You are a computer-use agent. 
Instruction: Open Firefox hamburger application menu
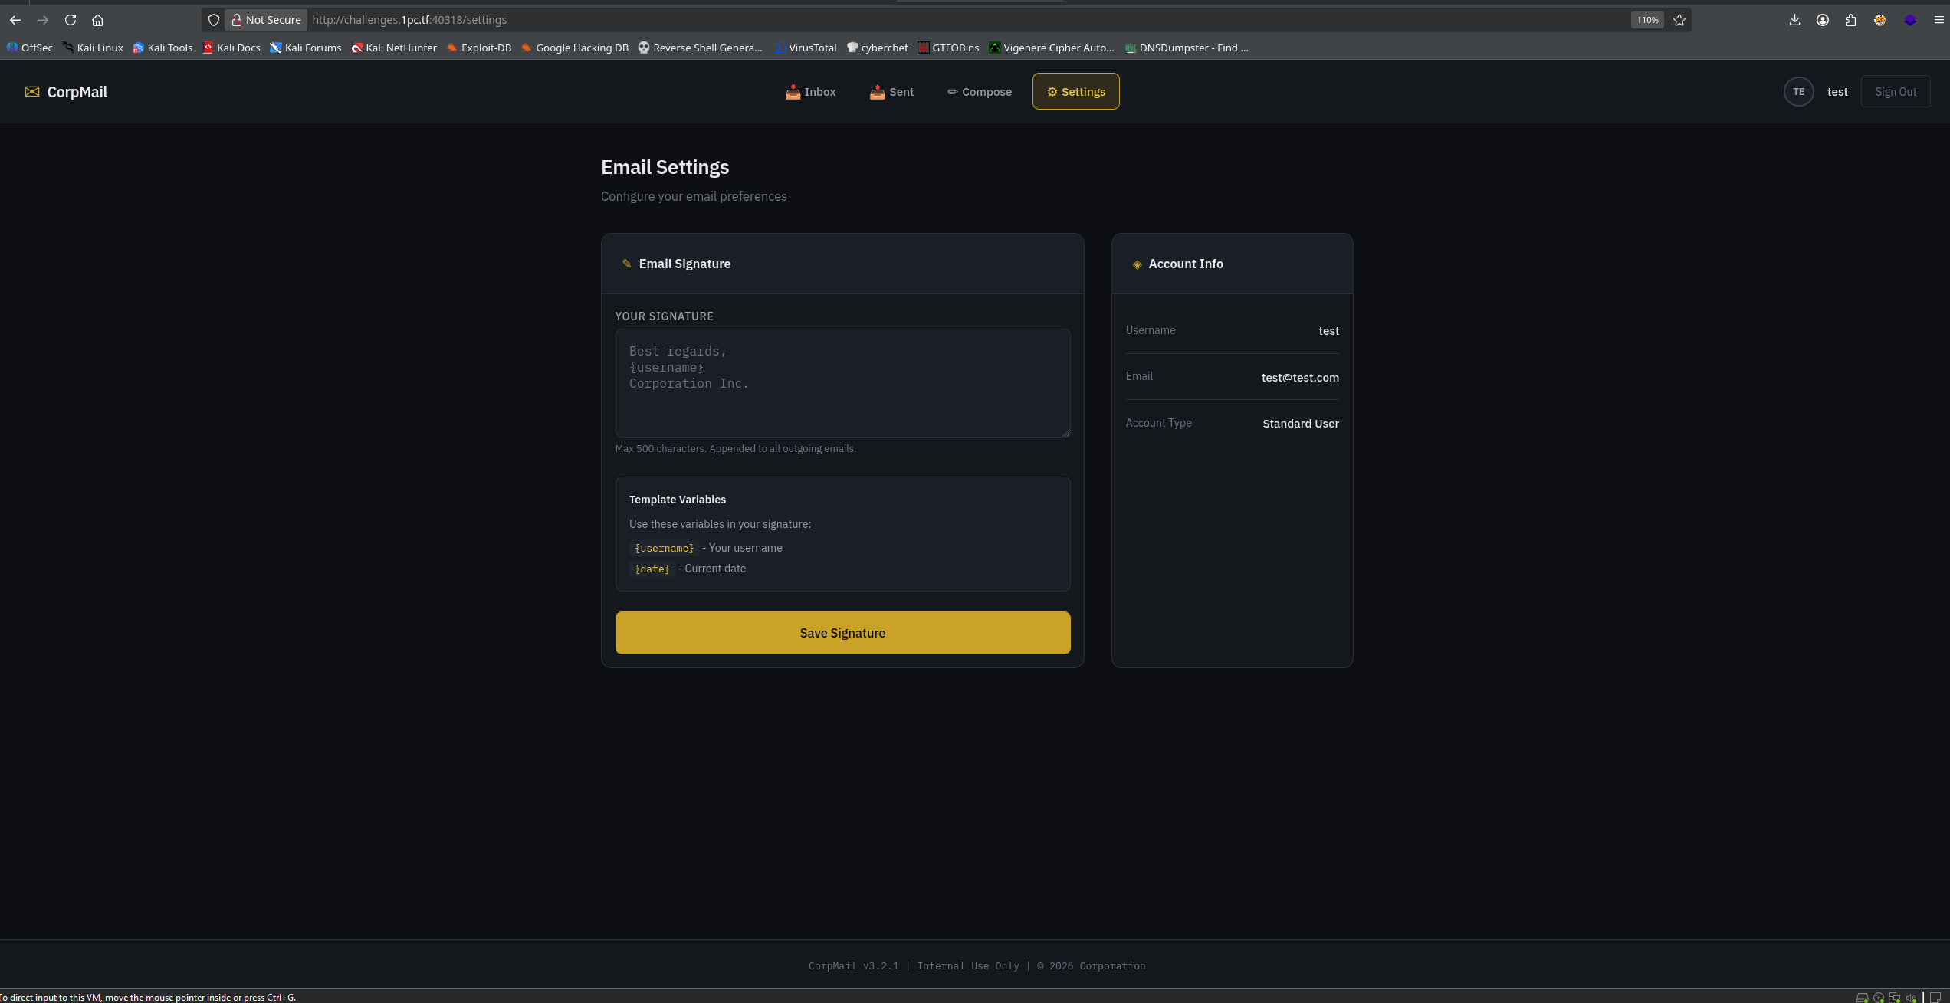pos(1939,20)
